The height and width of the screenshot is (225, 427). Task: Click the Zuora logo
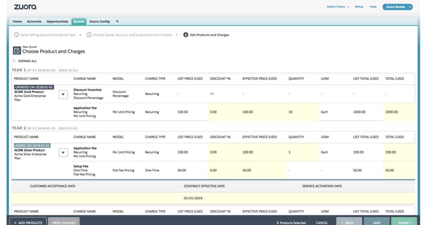coord(25,7)
